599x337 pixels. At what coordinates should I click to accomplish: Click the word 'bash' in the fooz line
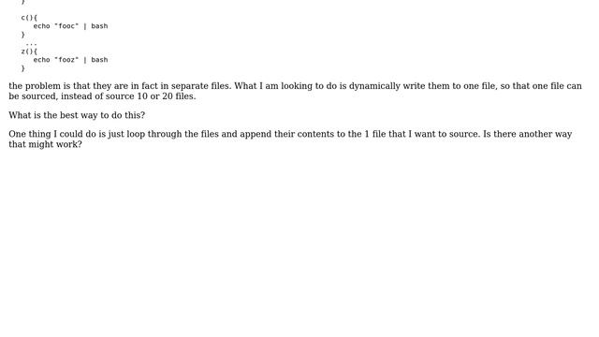(99, 60)
